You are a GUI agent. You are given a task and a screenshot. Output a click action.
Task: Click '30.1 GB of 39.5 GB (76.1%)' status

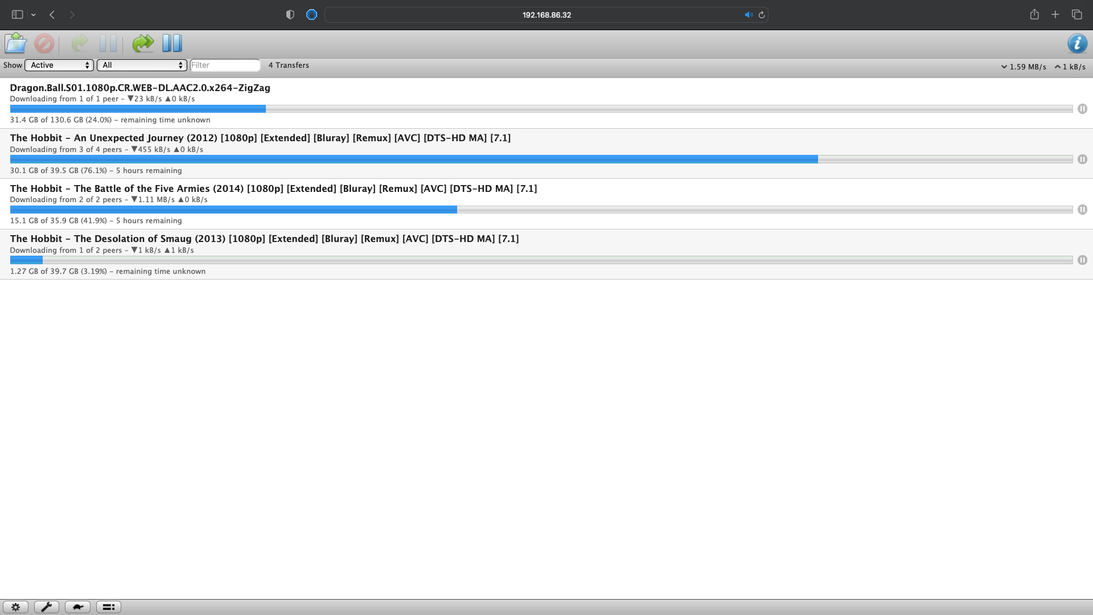click(x=59, y=170)
